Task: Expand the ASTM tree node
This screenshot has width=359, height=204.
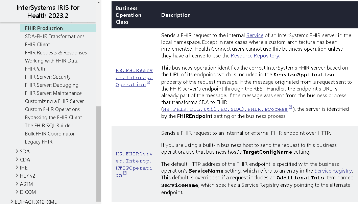Action: 17,184
